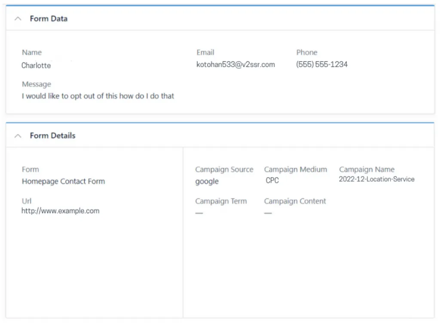Click the empty dash under Campaign Term
This screenshot has width=440, height=323.
[x=199, y=213]
